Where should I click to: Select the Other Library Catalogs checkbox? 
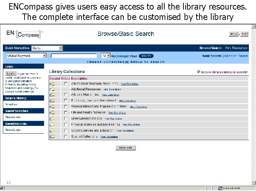(66, 118)
